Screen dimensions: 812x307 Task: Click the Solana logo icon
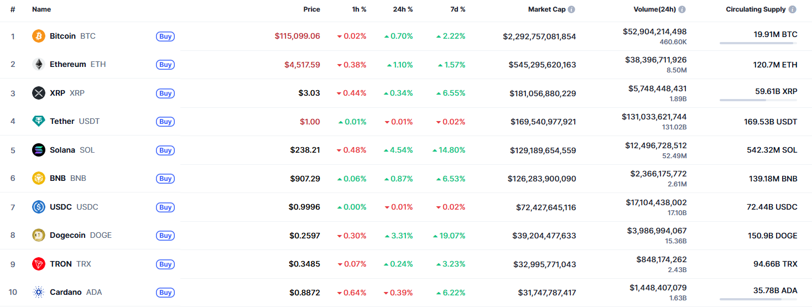(39, 150)
